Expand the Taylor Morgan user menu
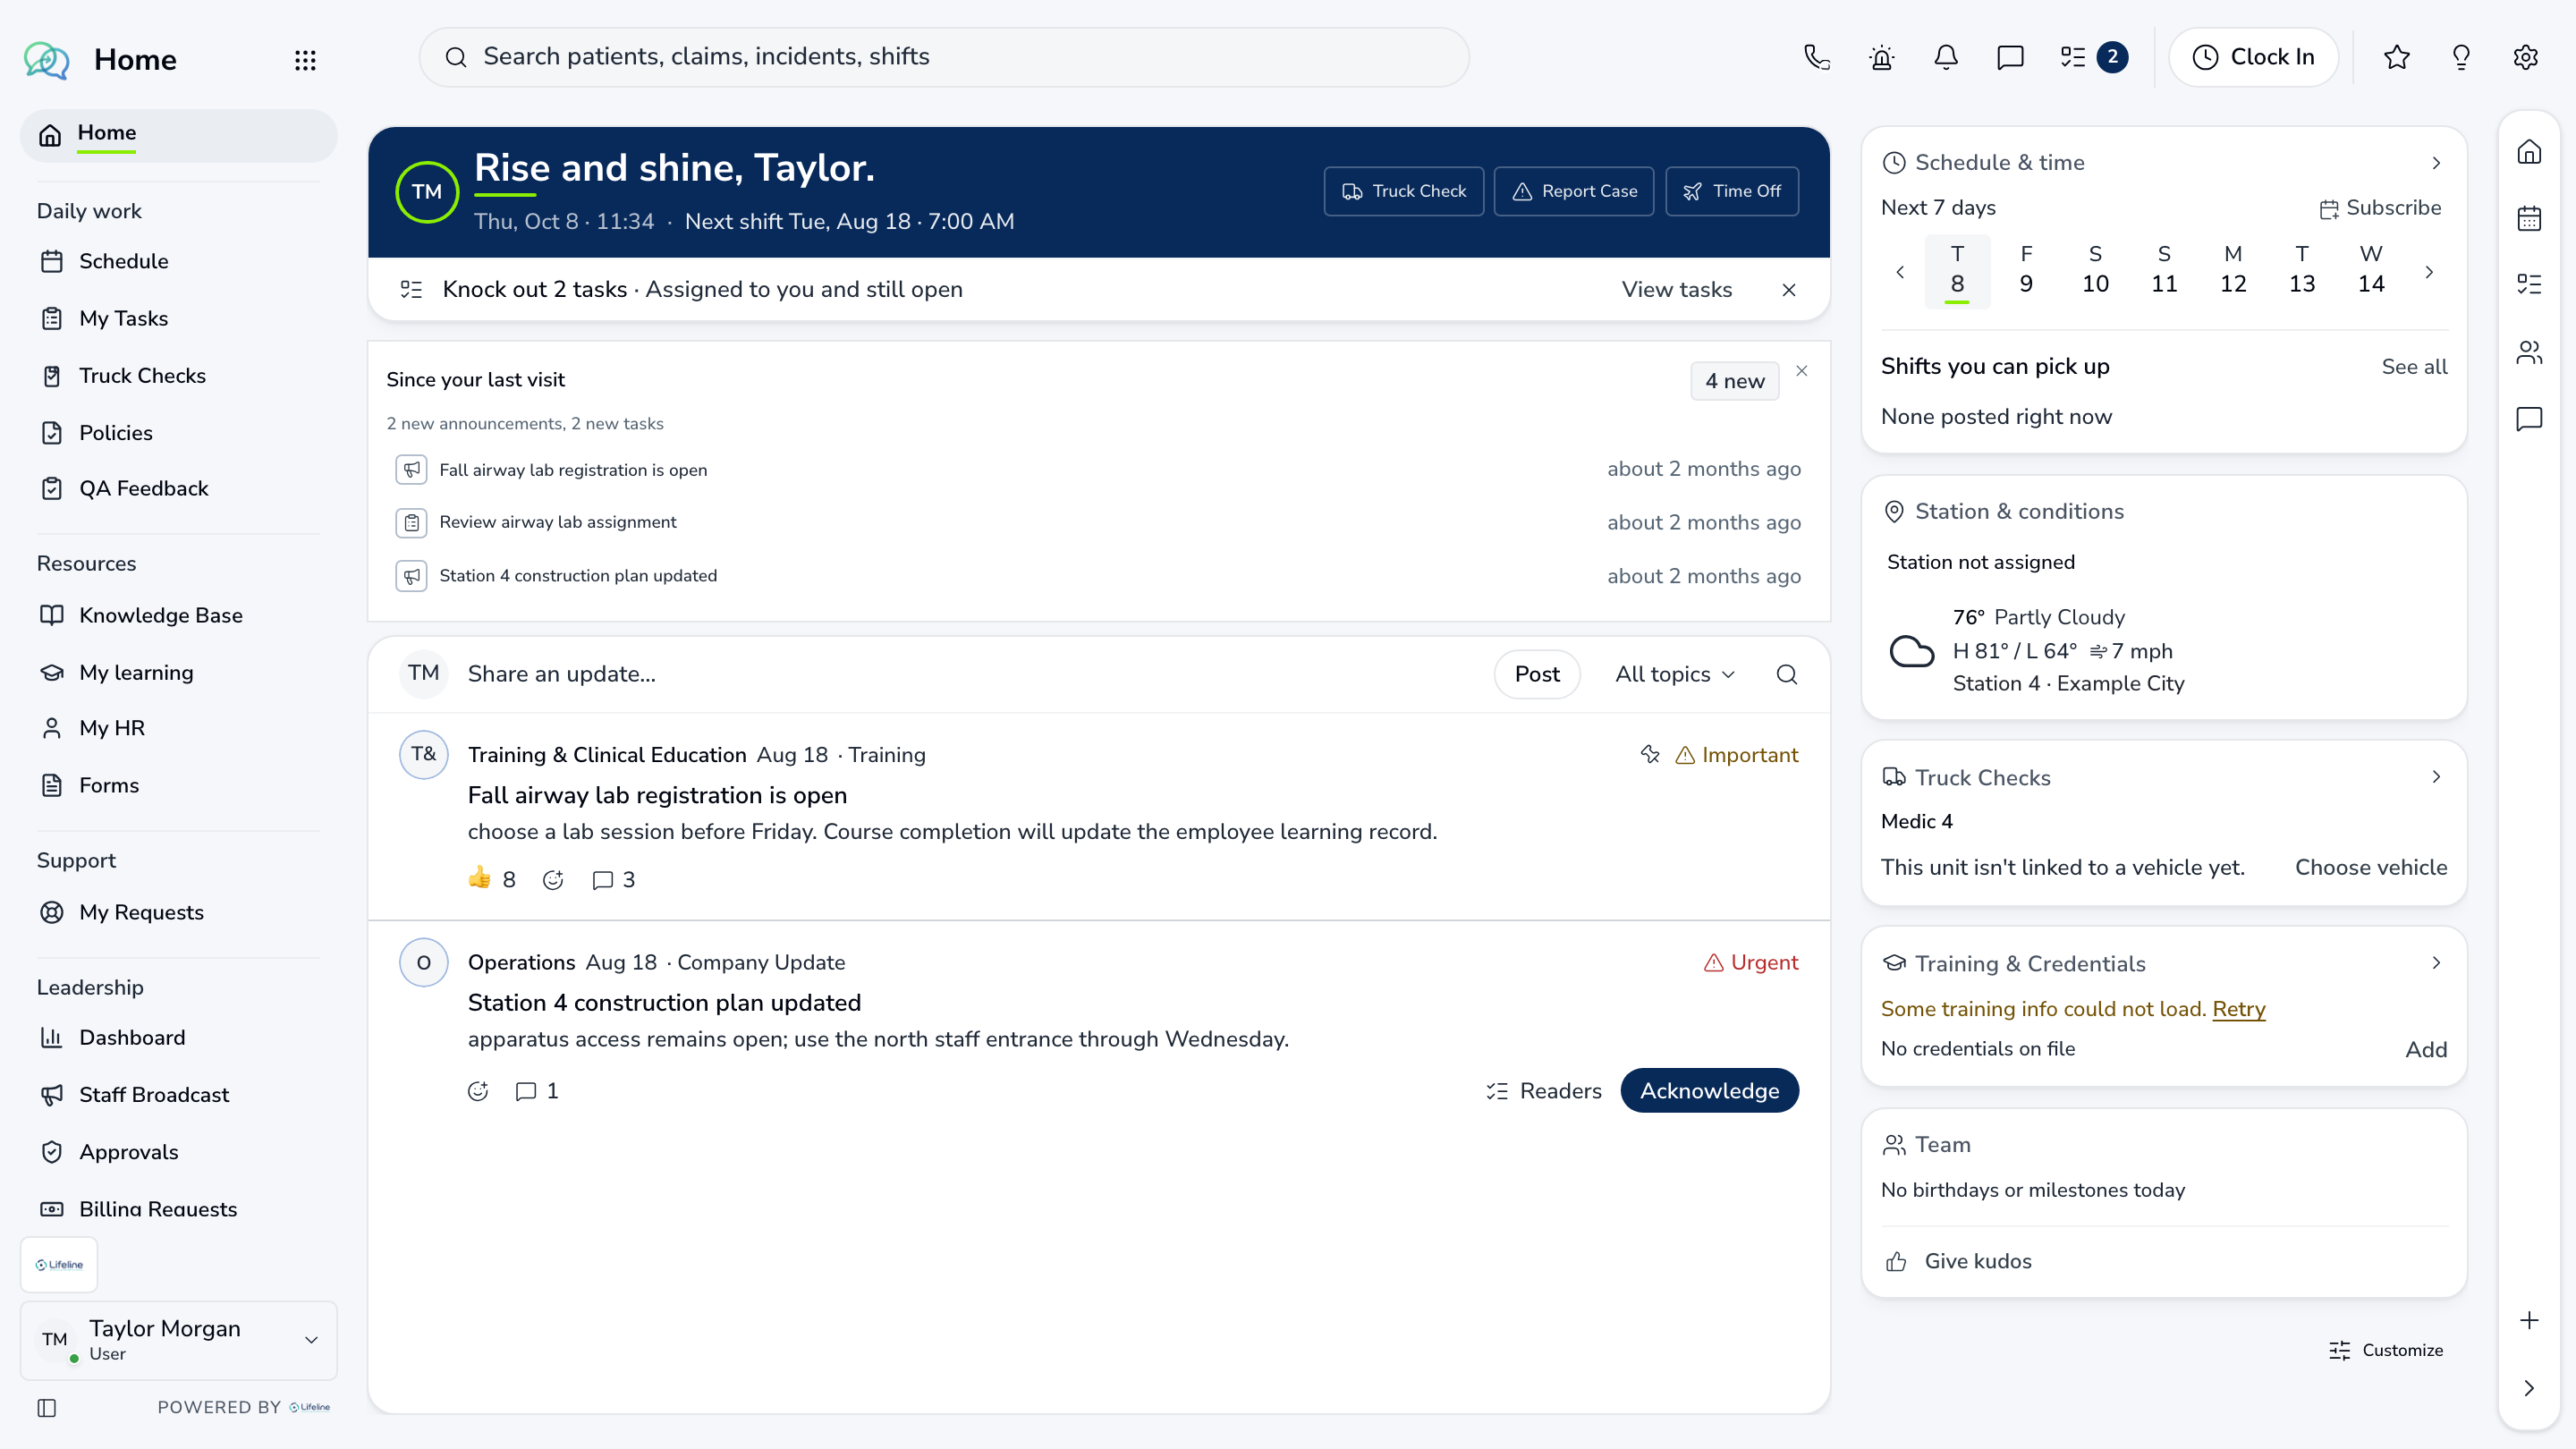The image size is (2576, 1449). pos(179,1340)
